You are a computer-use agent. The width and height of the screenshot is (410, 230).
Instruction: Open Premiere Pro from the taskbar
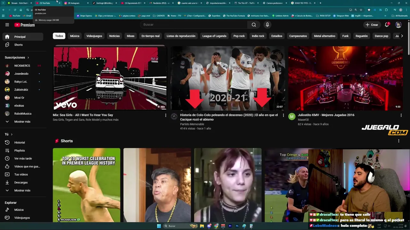click(x=230, y=226)
